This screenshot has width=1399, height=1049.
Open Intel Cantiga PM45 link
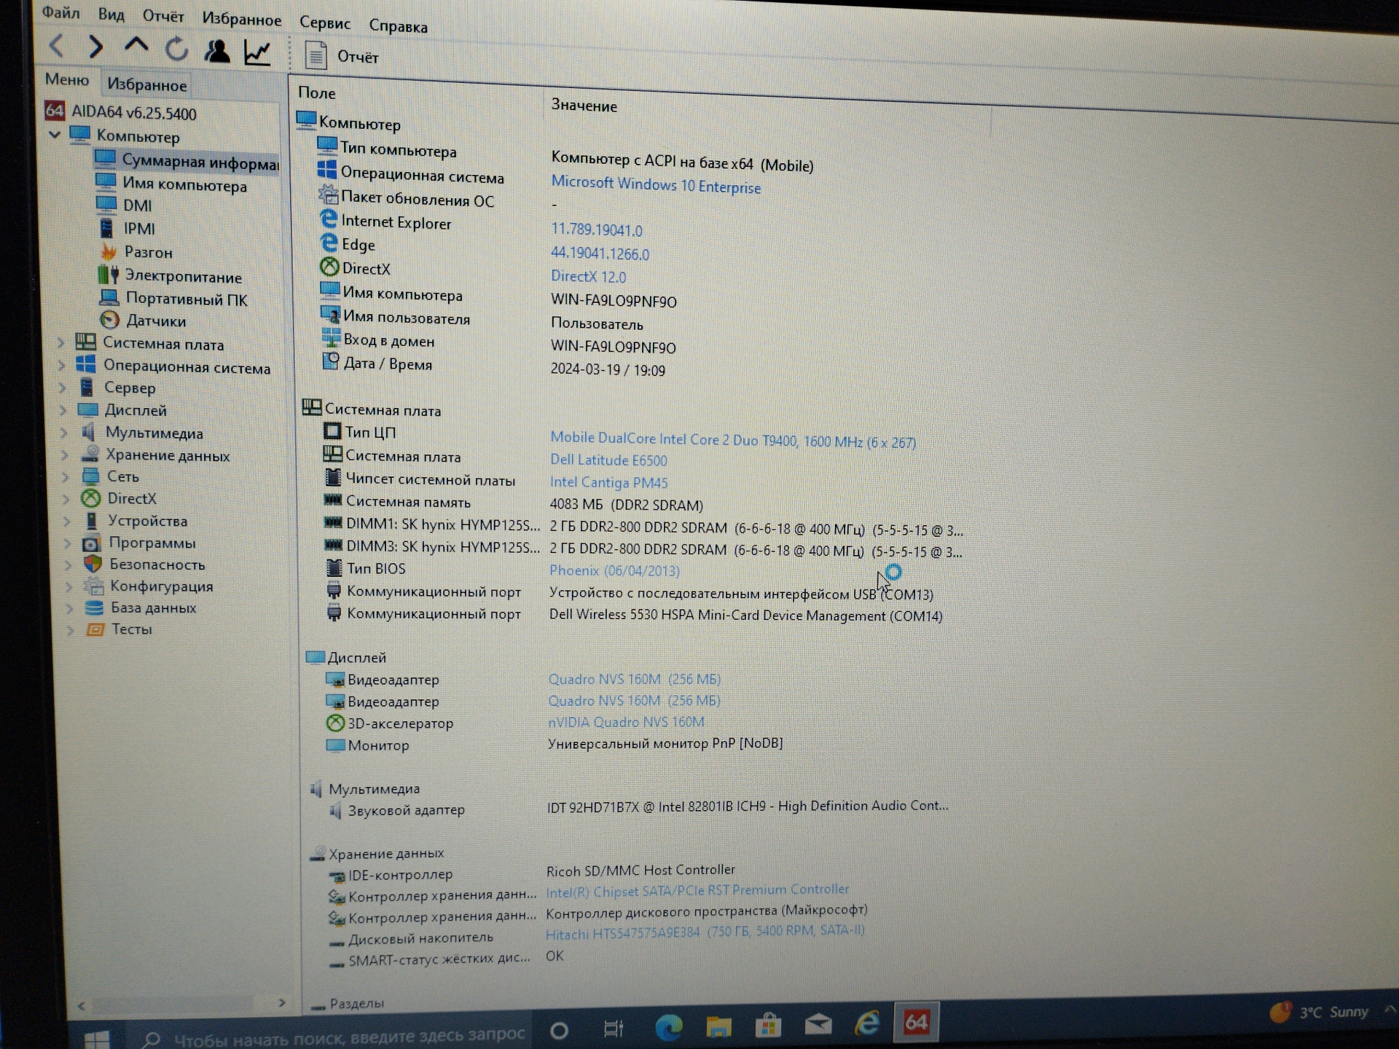pos(608,482)
